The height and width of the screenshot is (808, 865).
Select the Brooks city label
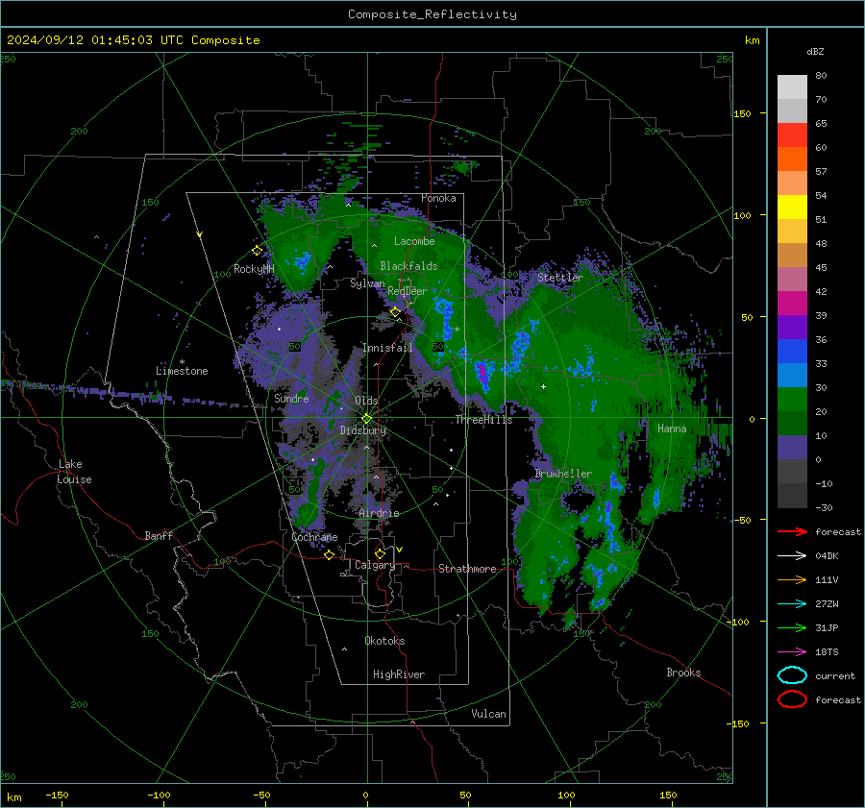pos(683,673)
